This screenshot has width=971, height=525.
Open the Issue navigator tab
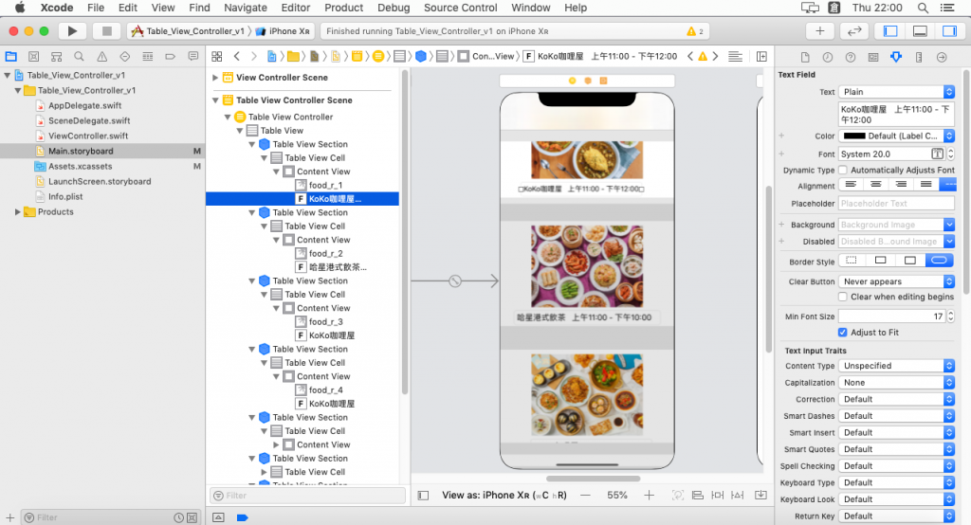click(102, 56)
